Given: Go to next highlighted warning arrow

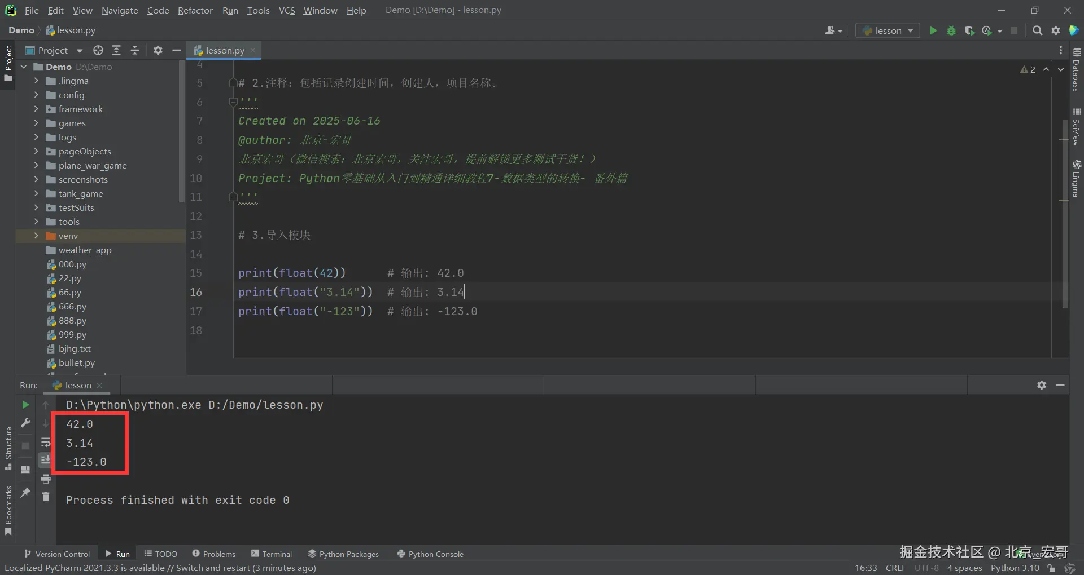Looking at the screenshot, I should pos(1061,69).
